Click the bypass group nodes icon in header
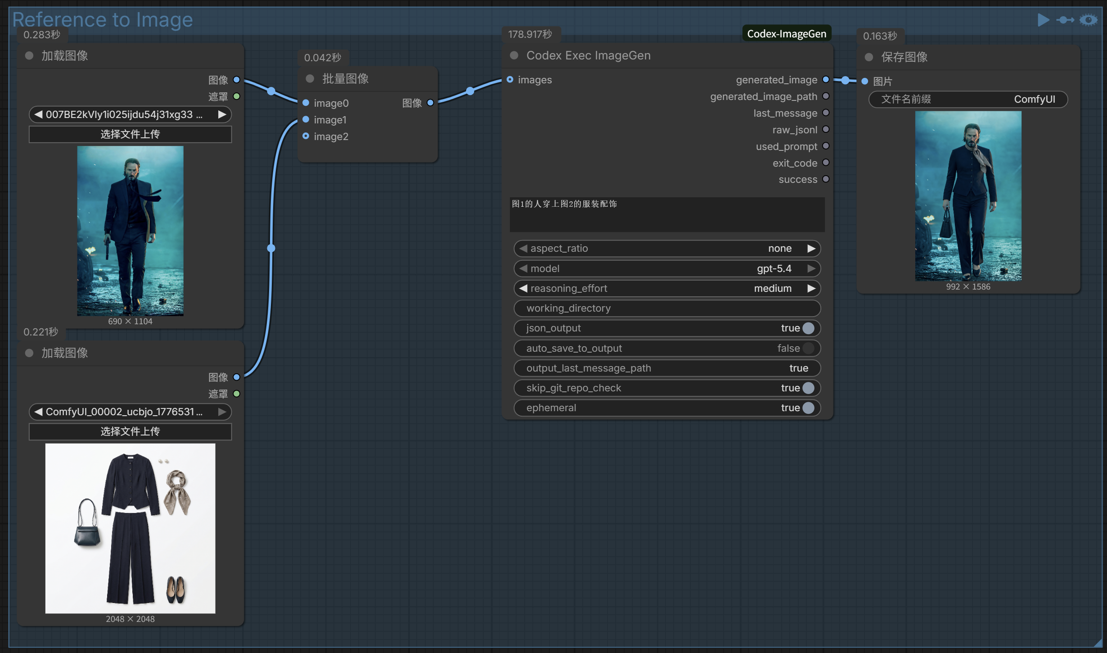 (x=1065, y=20)
